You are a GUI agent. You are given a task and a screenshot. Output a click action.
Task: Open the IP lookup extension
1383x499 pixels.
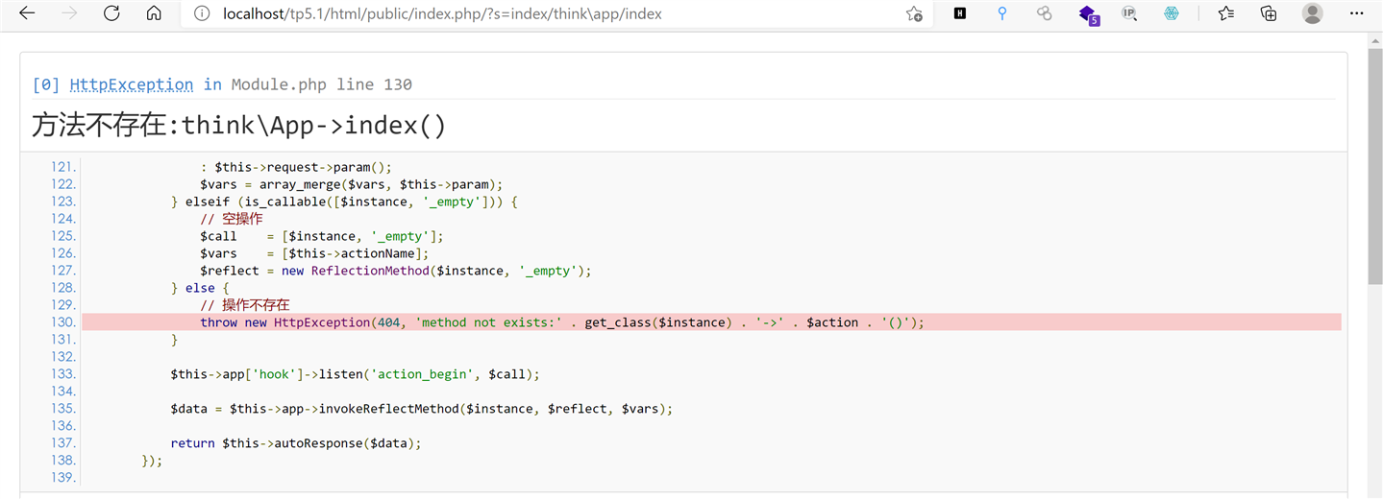(x=1129, y=13)
